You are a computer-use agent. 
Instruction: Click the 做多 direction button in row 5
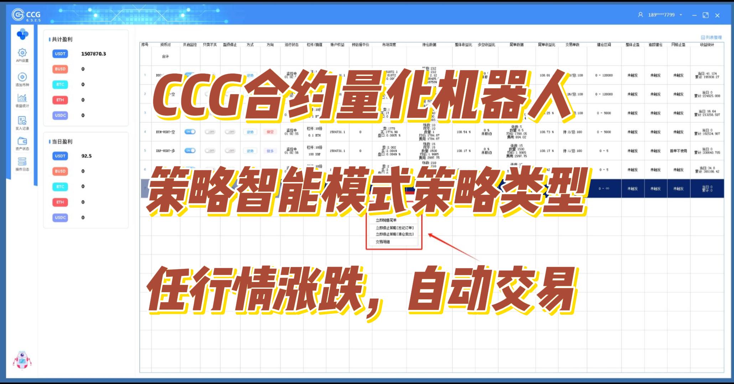pyautogui.click(x=270, y=151)
